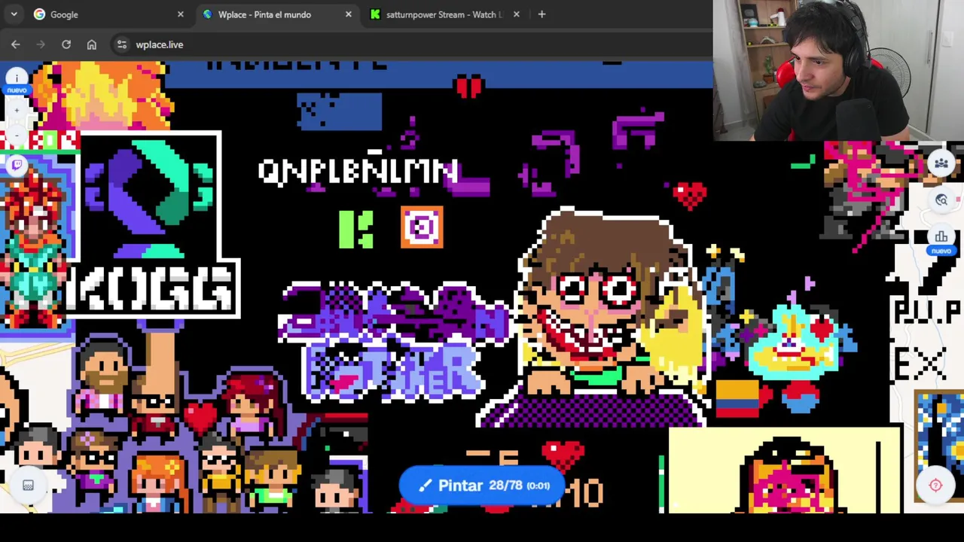
Task: Close the Google tab
Action: [180, 14]
